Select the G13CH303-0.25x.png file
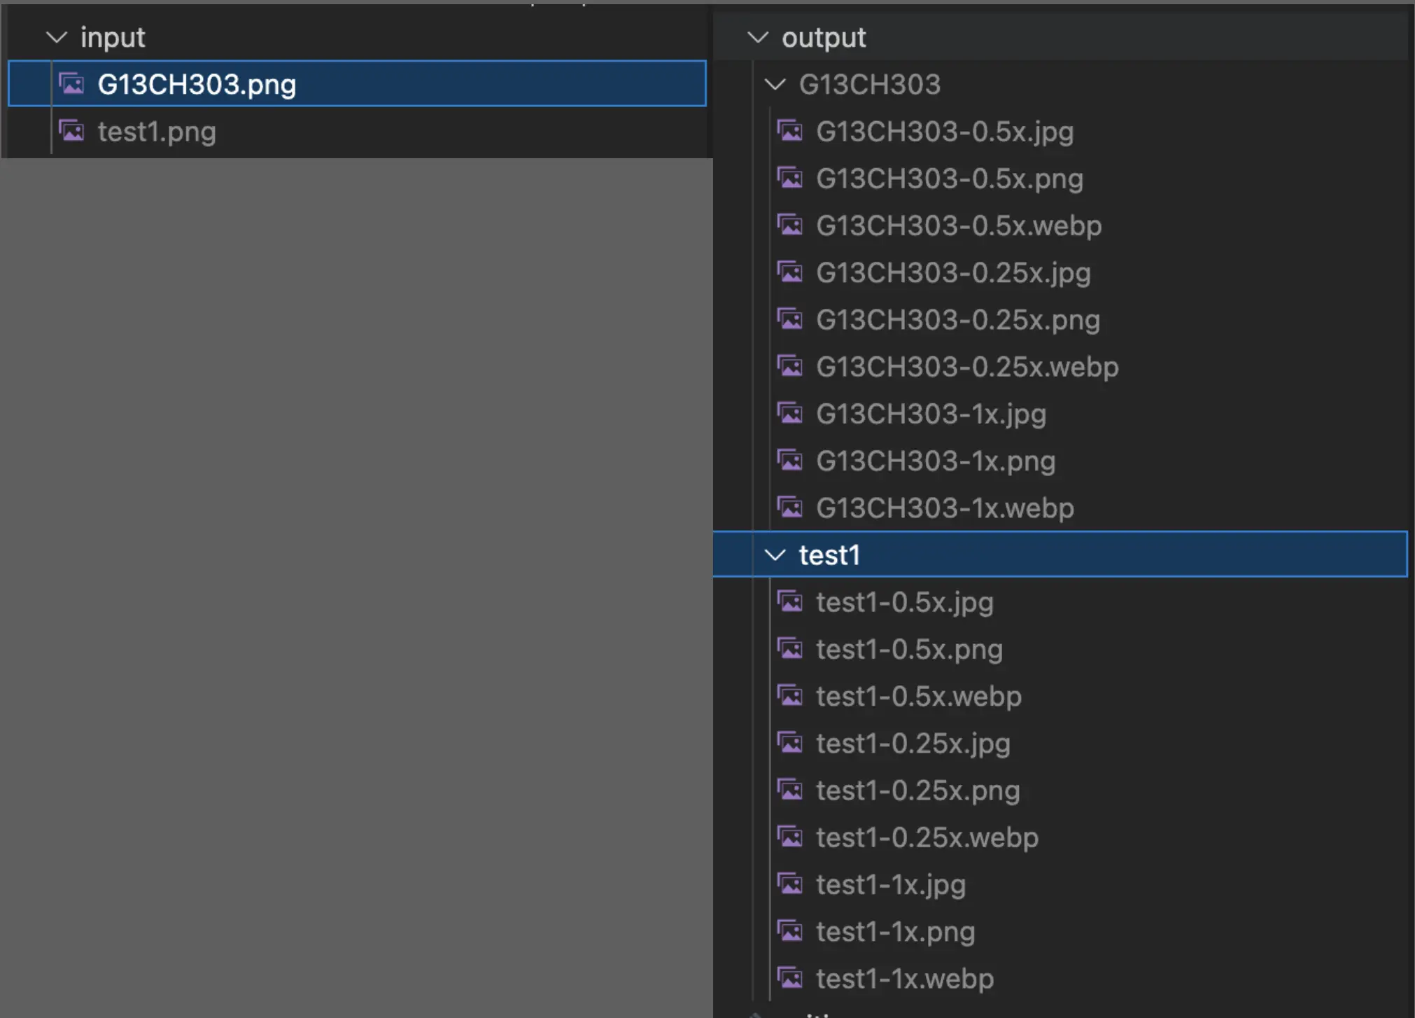The image size is (1415, 1018). (957, 320)
